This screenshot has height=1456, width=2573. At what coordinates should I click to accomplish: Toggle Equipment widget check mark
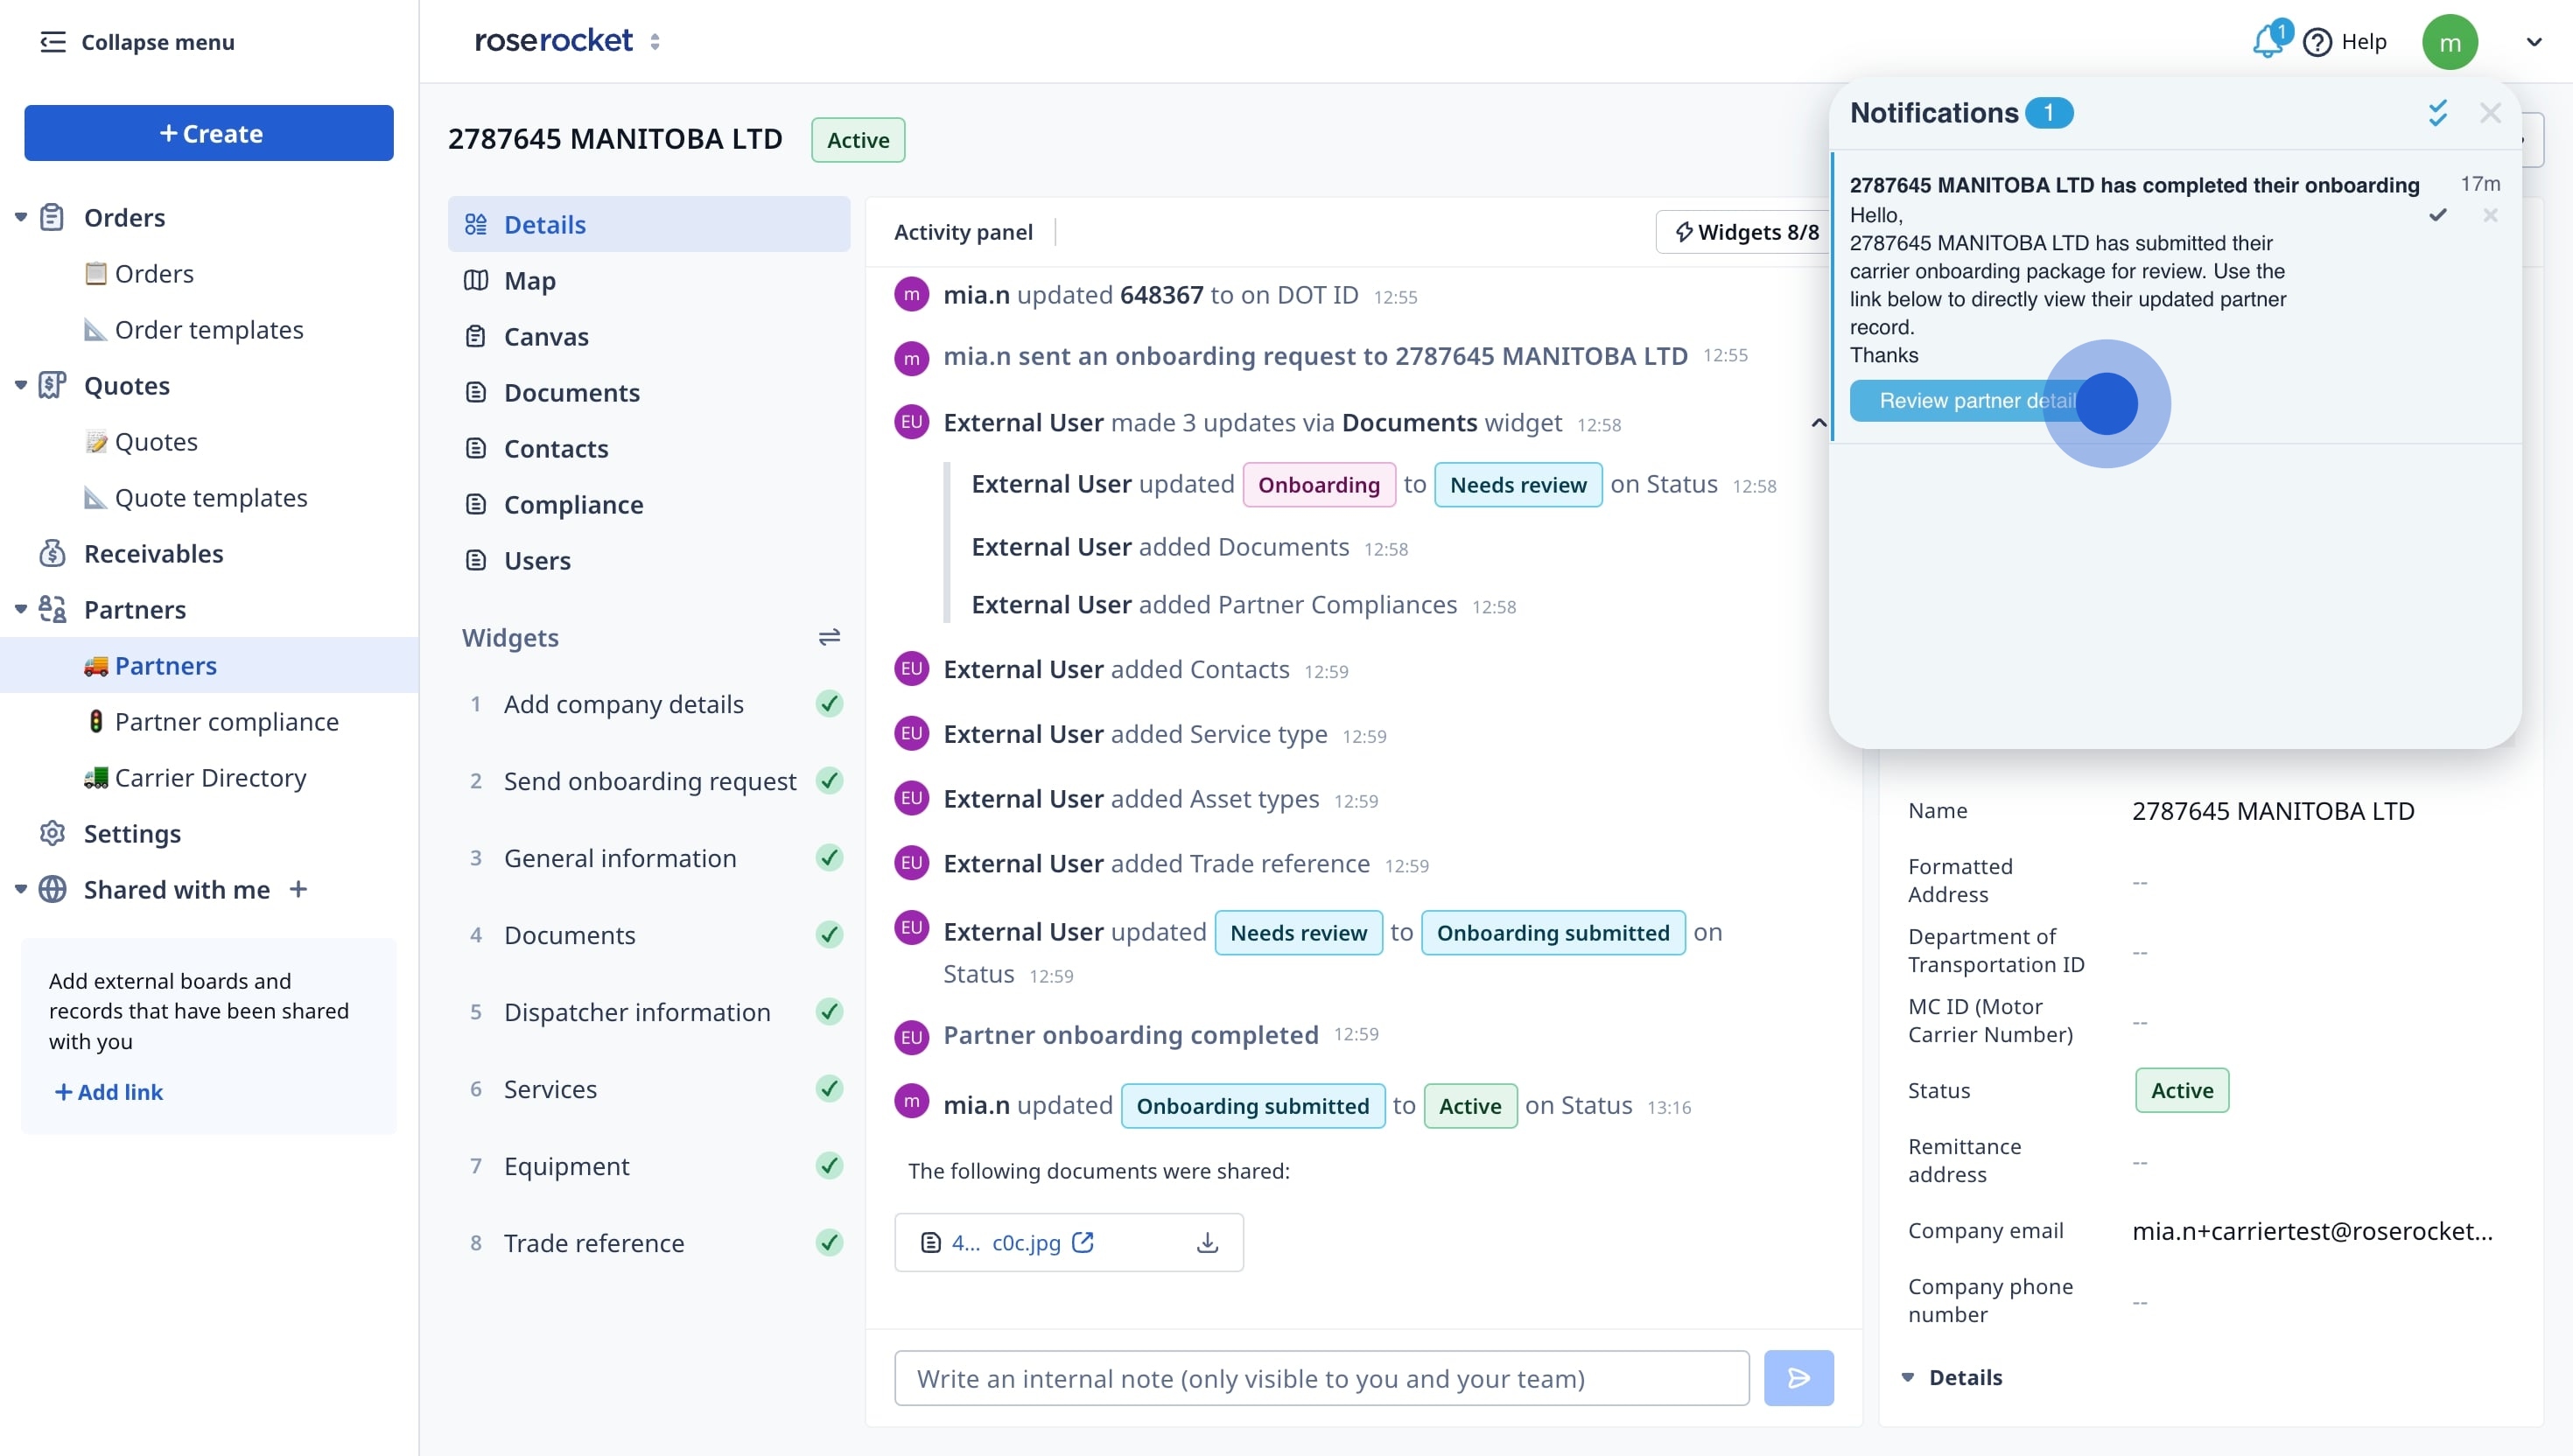click(829, 1166)
